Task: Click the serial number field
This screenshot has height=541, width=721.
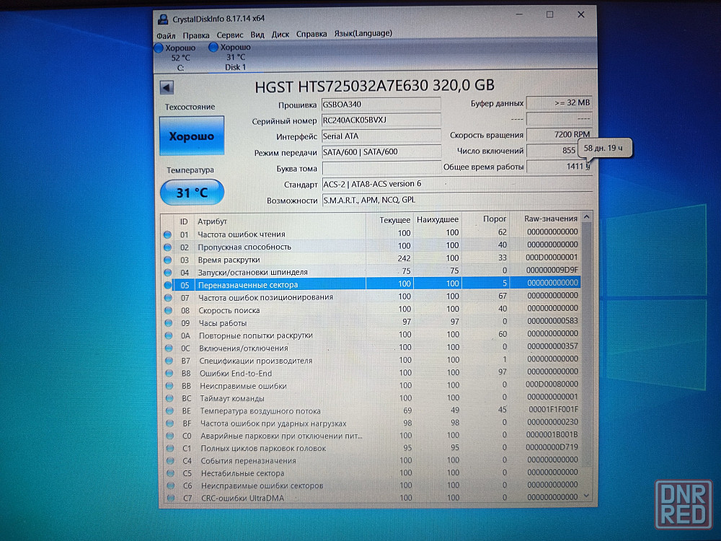Action: pyautogui.click(x=381, y=120)
